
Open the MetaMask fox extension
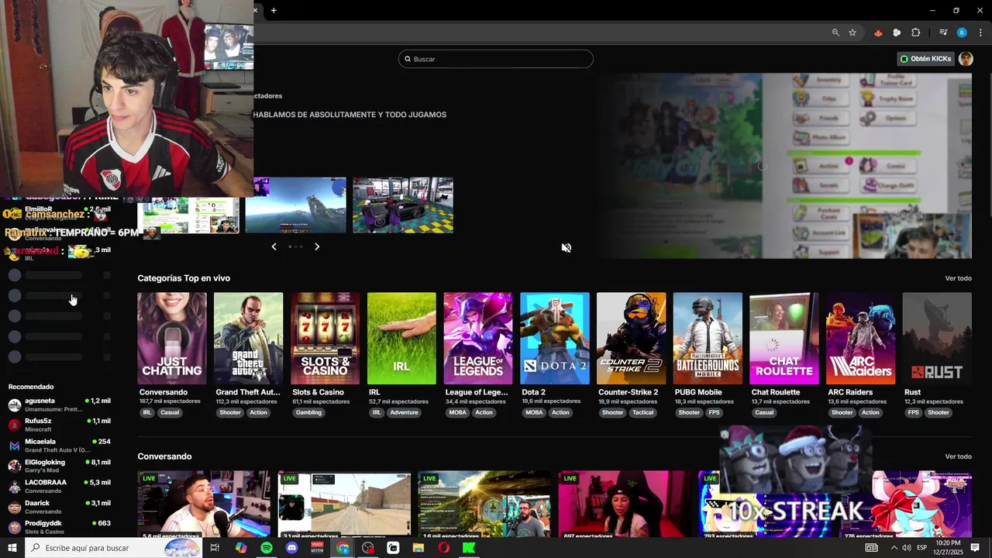click(878, 33)
